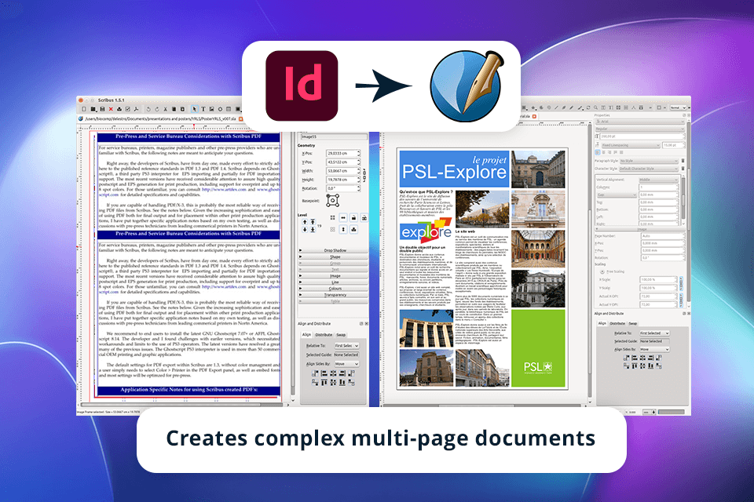Select the Table tool in left toolbar

[229, 110]
